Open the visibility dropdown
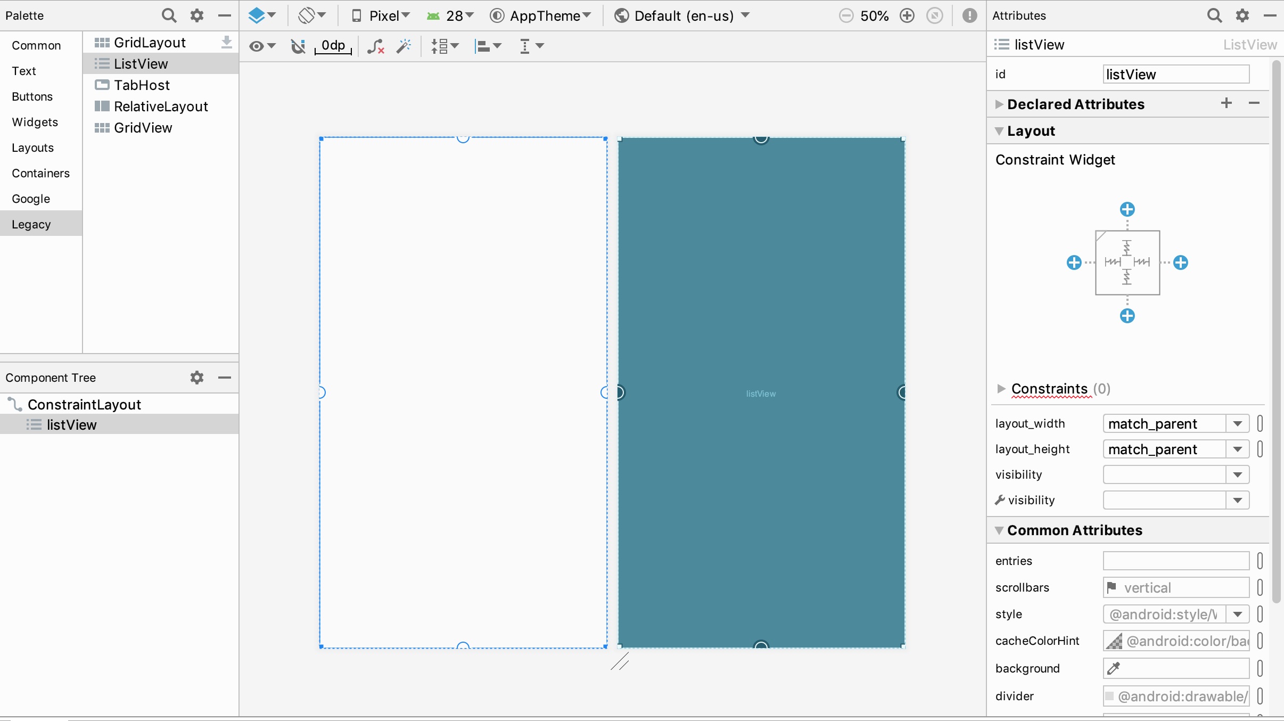 [x=1238, y=475]
